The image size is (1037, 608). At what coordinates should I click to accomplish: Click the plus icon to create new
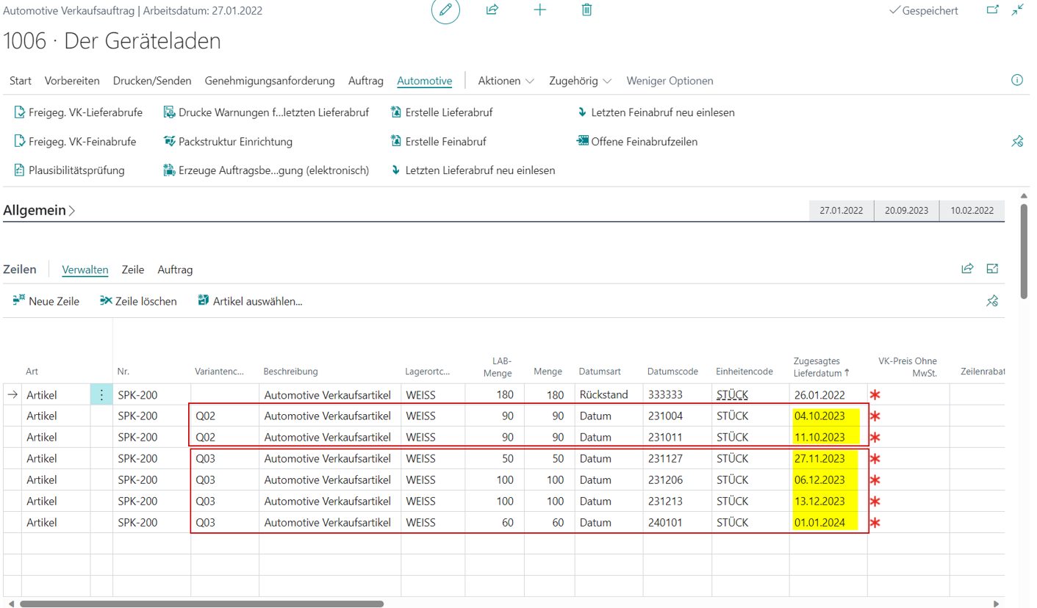tap(539, 10)
